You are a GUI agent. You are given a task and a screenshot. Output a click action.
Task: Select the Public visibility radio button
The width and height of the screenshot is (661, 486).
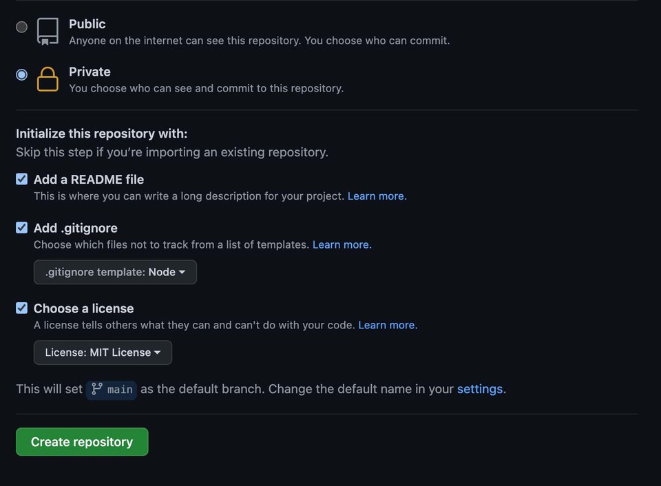[x=21, y=27]
